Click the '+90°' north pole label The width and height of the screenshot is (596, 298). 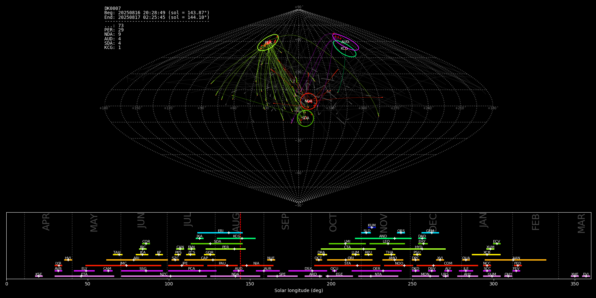tap(299, 7)
